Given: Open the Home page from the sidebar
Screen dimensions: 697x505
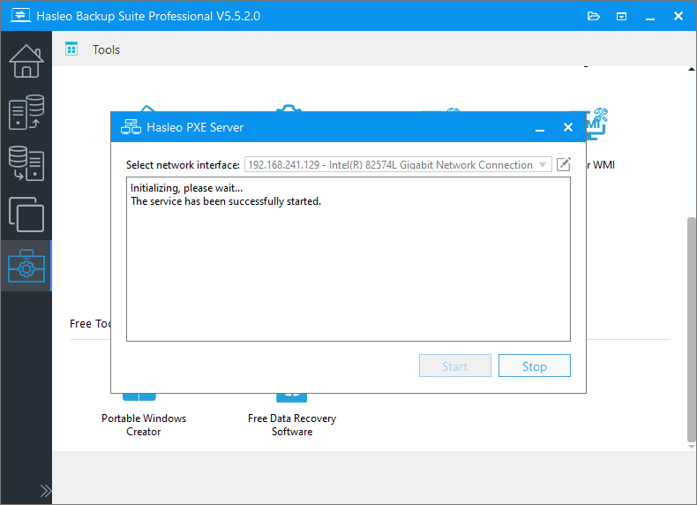Looking at the screenshot, I should point(26,61).
